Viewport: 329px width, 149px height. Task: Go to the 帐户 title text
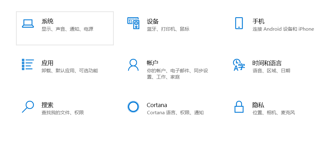tap(153, 63)
